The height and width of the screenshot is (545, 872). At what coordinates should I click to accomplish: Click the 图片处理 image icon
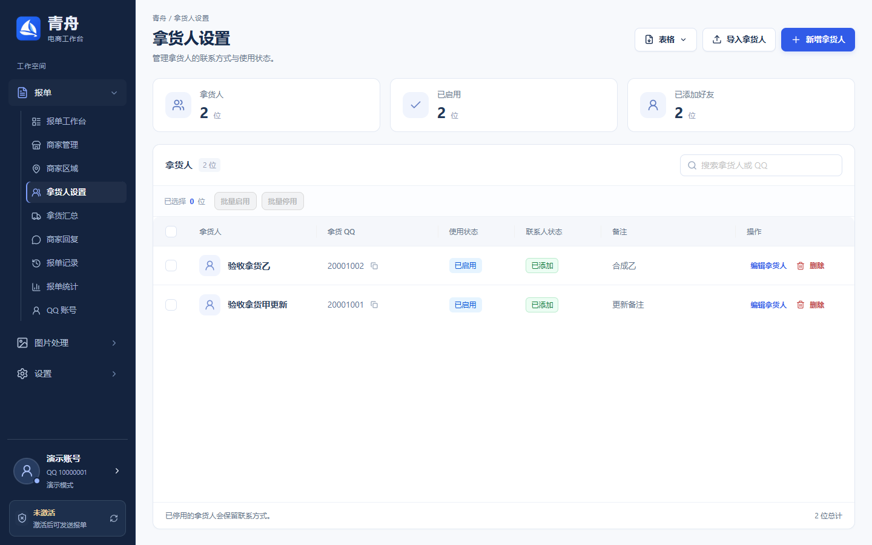[22, 343]
